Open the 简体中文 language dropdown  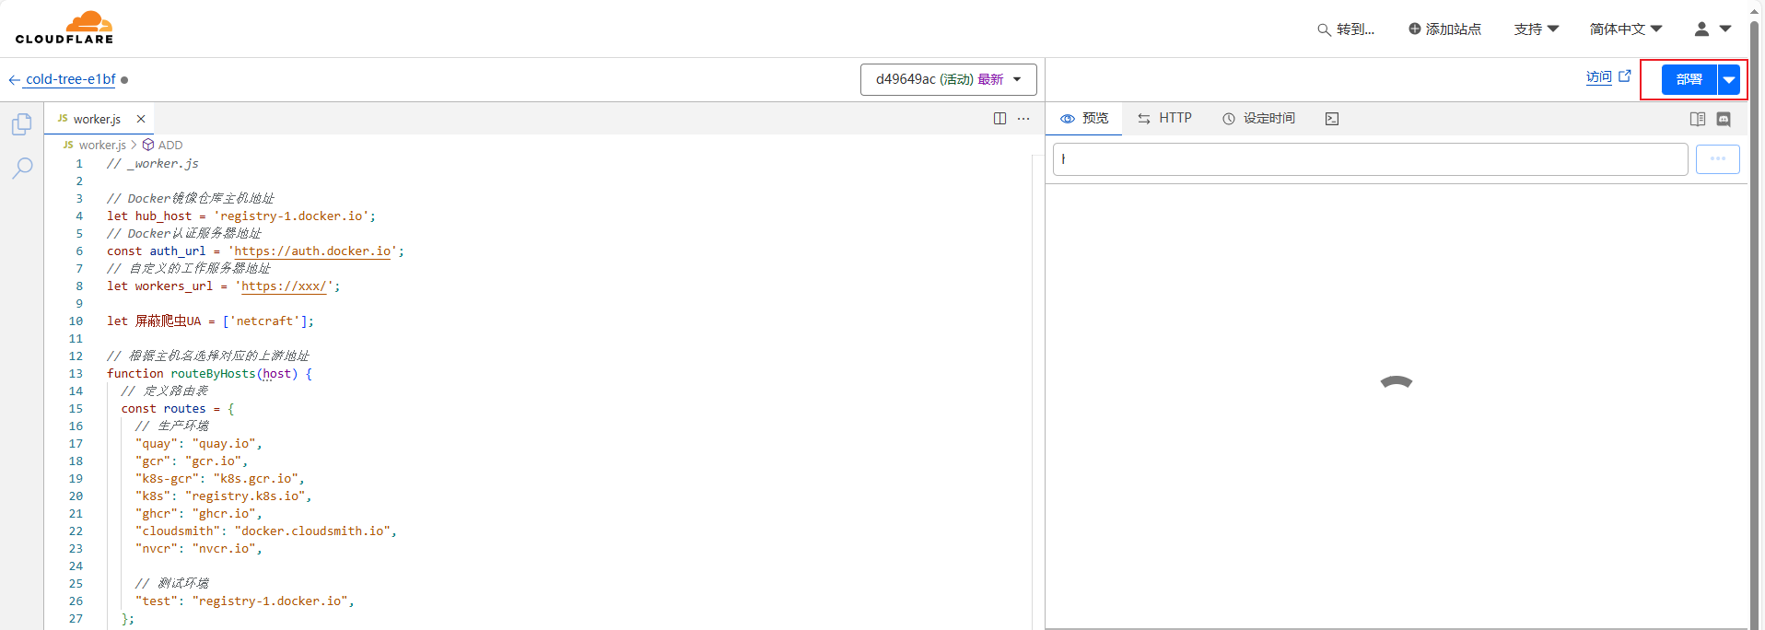[1625, 29]
